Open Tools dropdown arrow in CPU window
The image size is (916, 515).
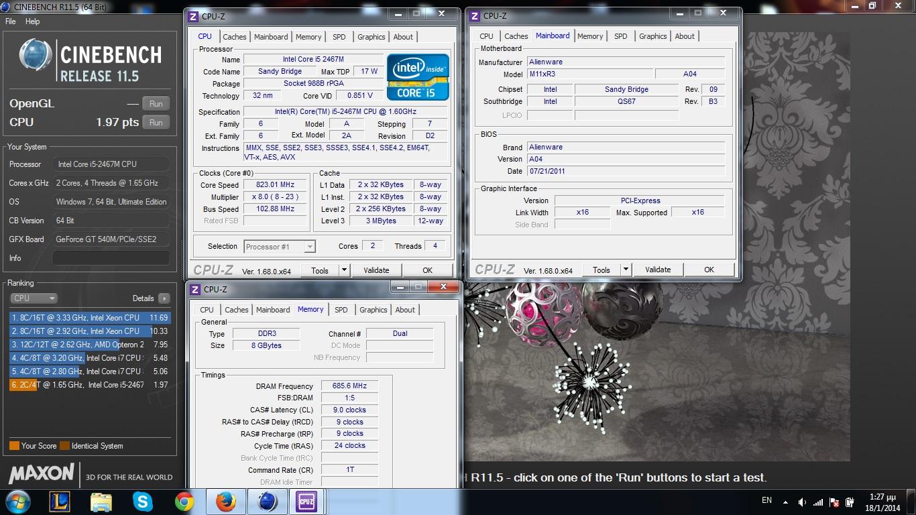(x=344, y=270)
